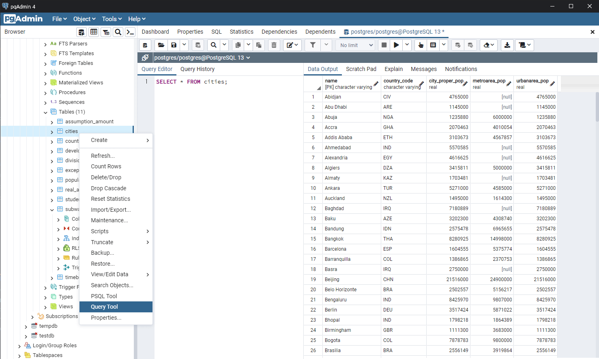
Task: Click the View Data grid icon in Browser header
Action: click(94, 32)
